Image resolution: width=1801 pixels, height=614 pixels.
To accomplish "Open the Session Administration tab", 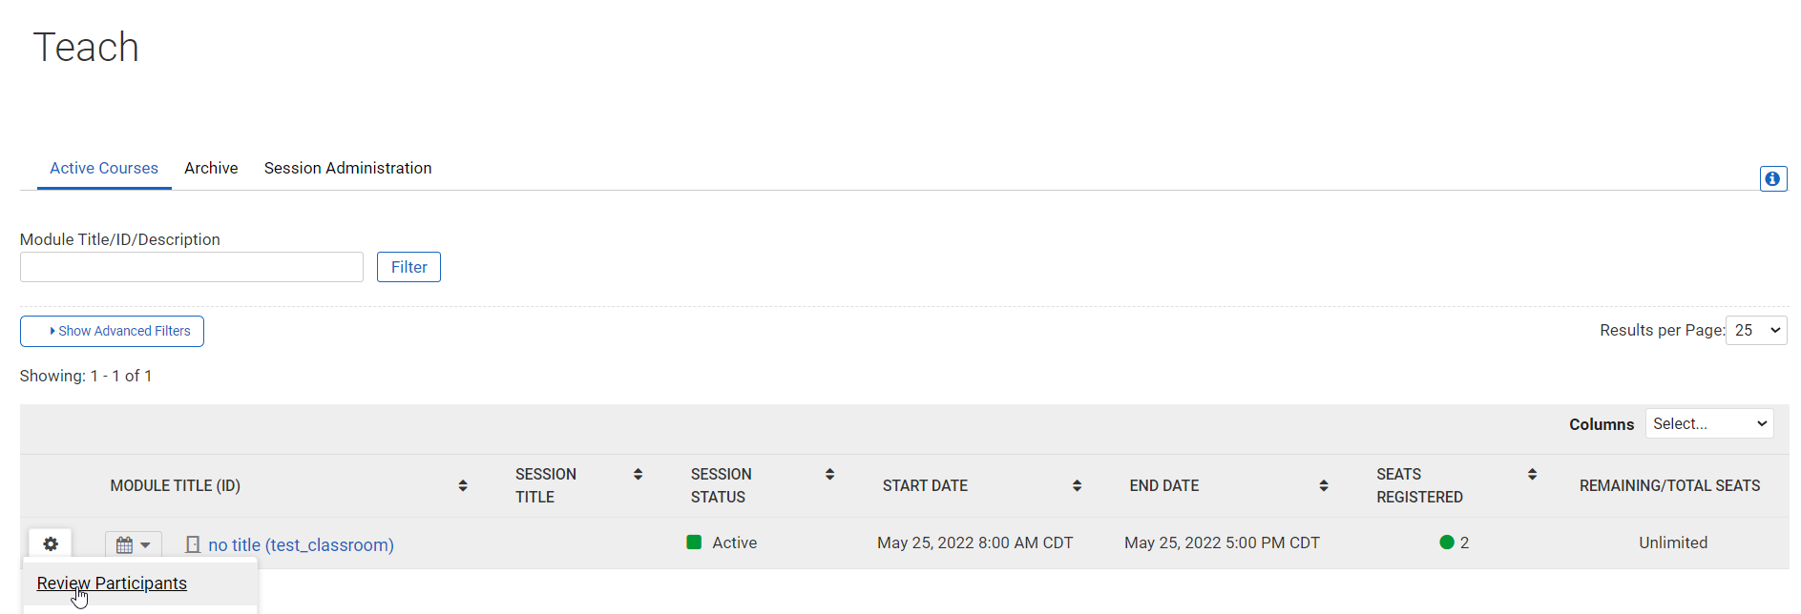I will pos(347,168).
